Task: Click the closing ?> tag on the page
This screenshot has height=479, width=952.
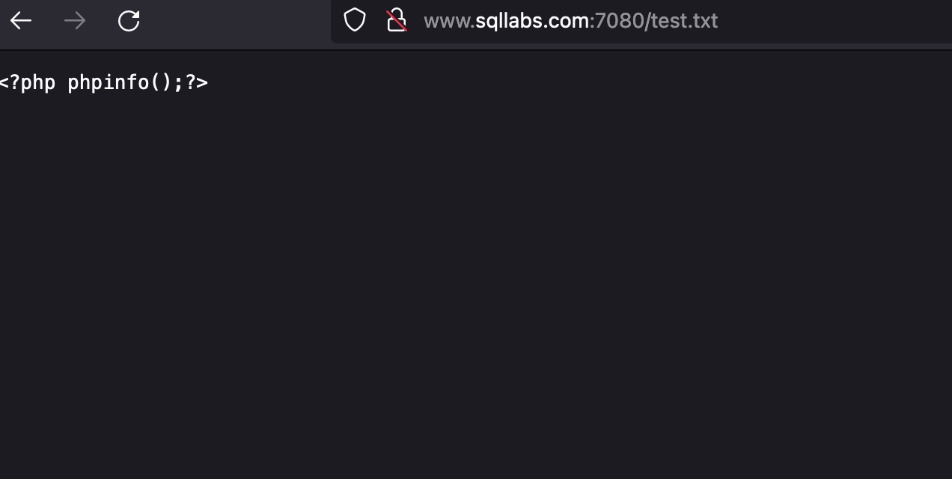Action: point(196,82)
